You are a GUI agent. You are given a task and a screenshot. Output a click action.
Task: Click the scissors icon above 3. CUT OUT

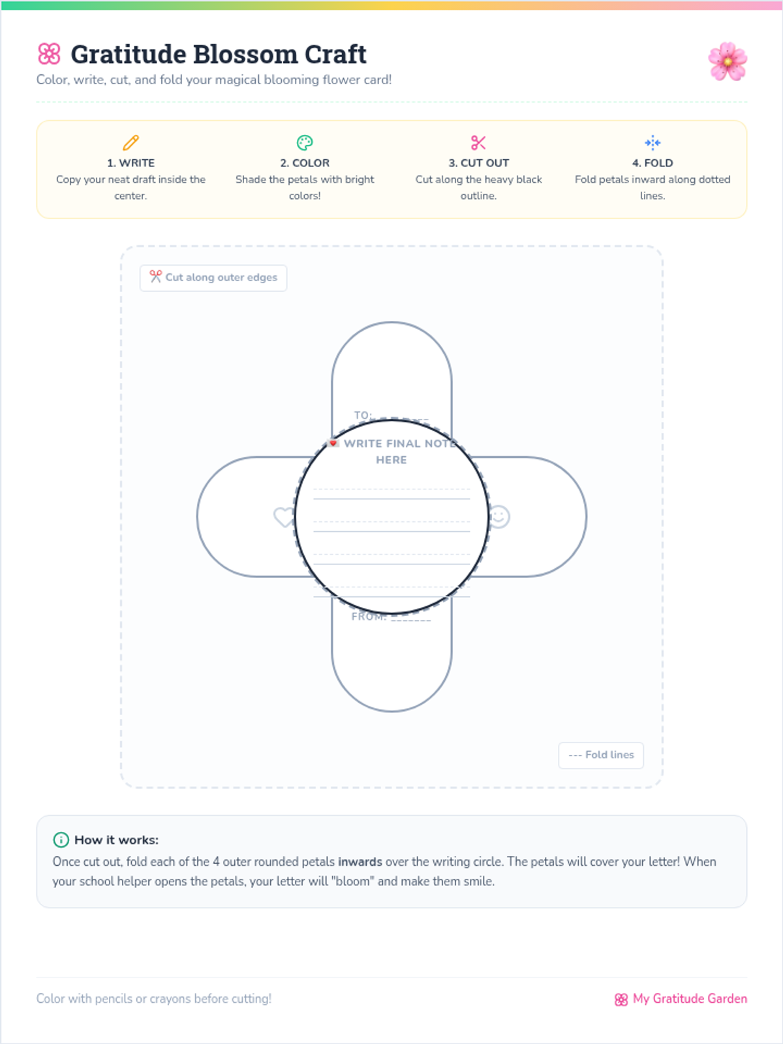click(478, 142)
